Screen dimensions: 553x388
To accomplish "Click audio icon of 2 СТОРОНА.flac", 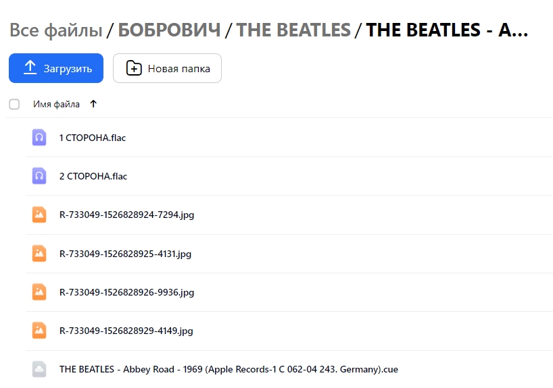I will 39,175.
